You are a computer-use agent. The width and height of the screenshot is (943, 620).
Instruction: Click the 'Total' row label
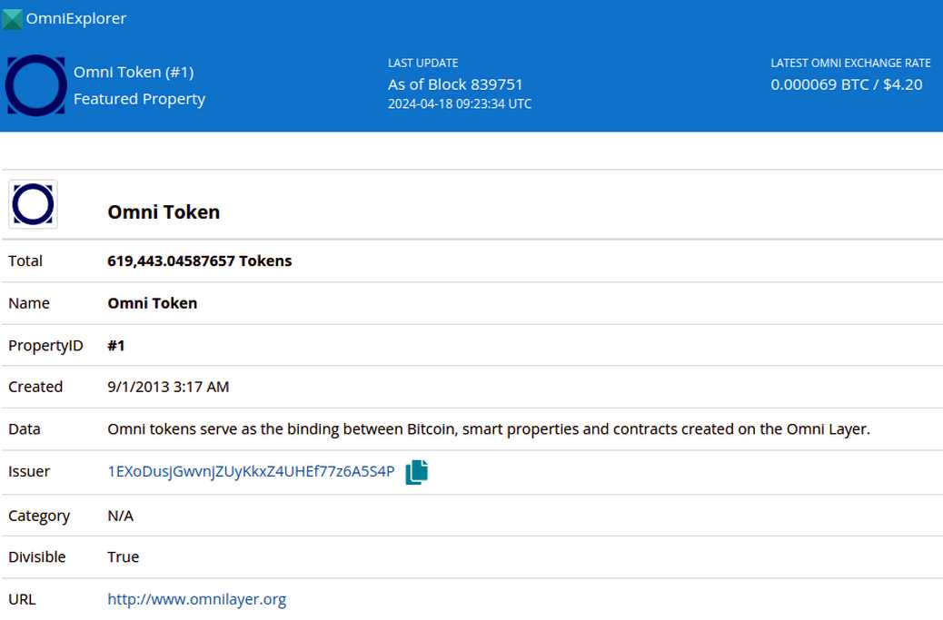coord(25,261)
